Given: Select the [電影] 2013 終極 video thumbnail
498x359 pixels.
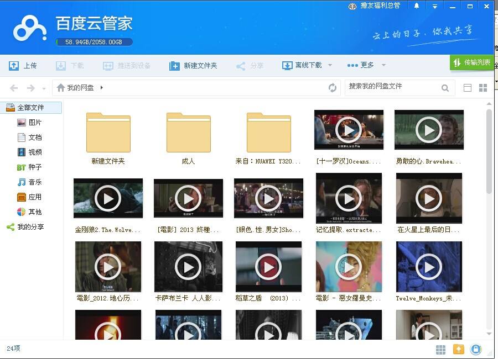Looking at the screenshot, I should click(188, 198).
